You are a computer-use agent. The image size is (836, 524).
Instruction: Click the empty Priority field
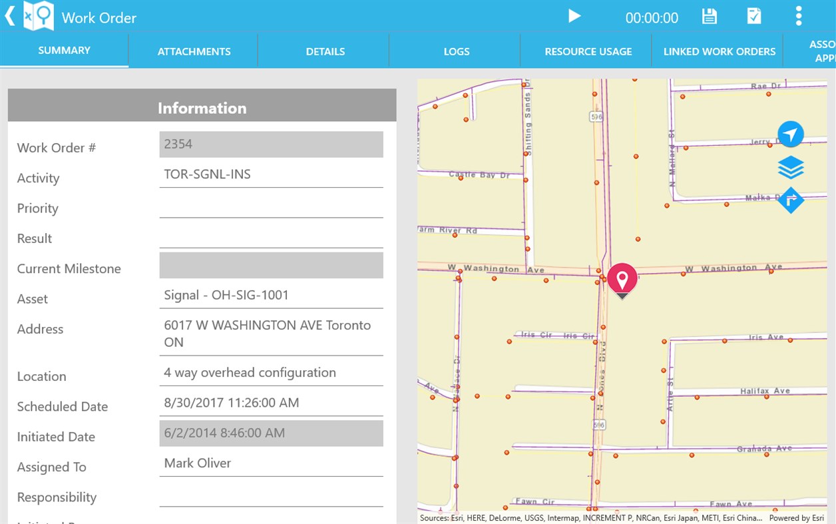pyautogui.click(x=272, y=205)
